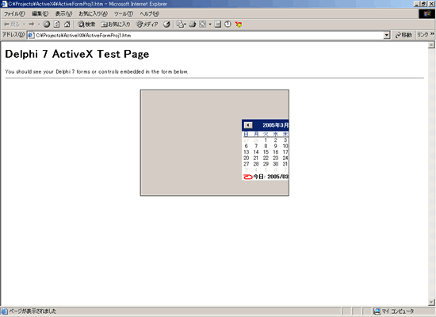Open the Mail button dropdown arrow
Image resolution: width=436 pixels, height=317 pixels.
click(x=185, y=25)
